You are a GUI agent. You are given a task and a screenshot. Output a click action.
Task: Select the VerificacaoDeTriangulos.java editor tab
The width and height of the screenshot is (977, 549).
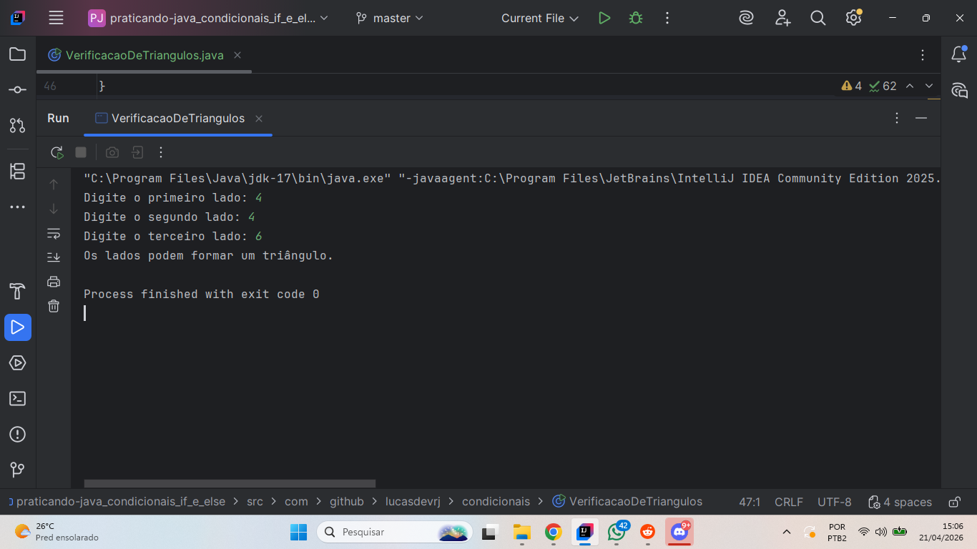click(144, 55)
